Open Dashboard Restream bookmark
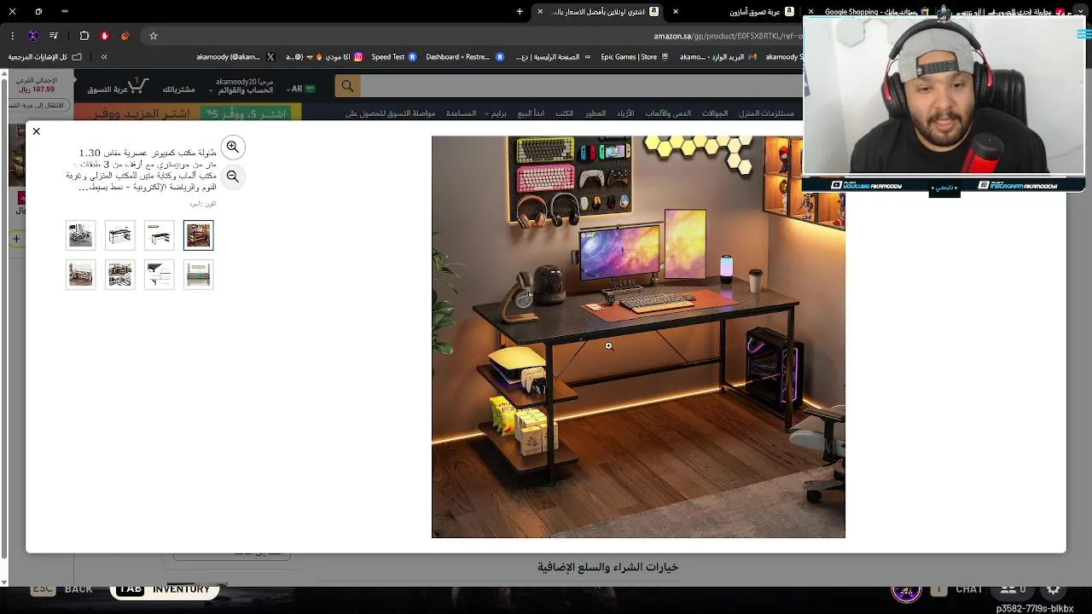This screenshot has height=614, width=1092. click(465, 57)
